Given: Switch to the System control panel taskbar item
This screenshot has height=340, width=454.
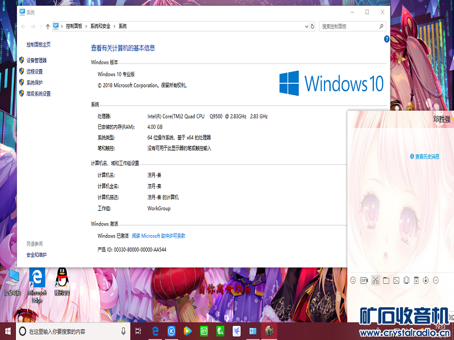Looking at the screenshot, I should [x=253, y=331].
